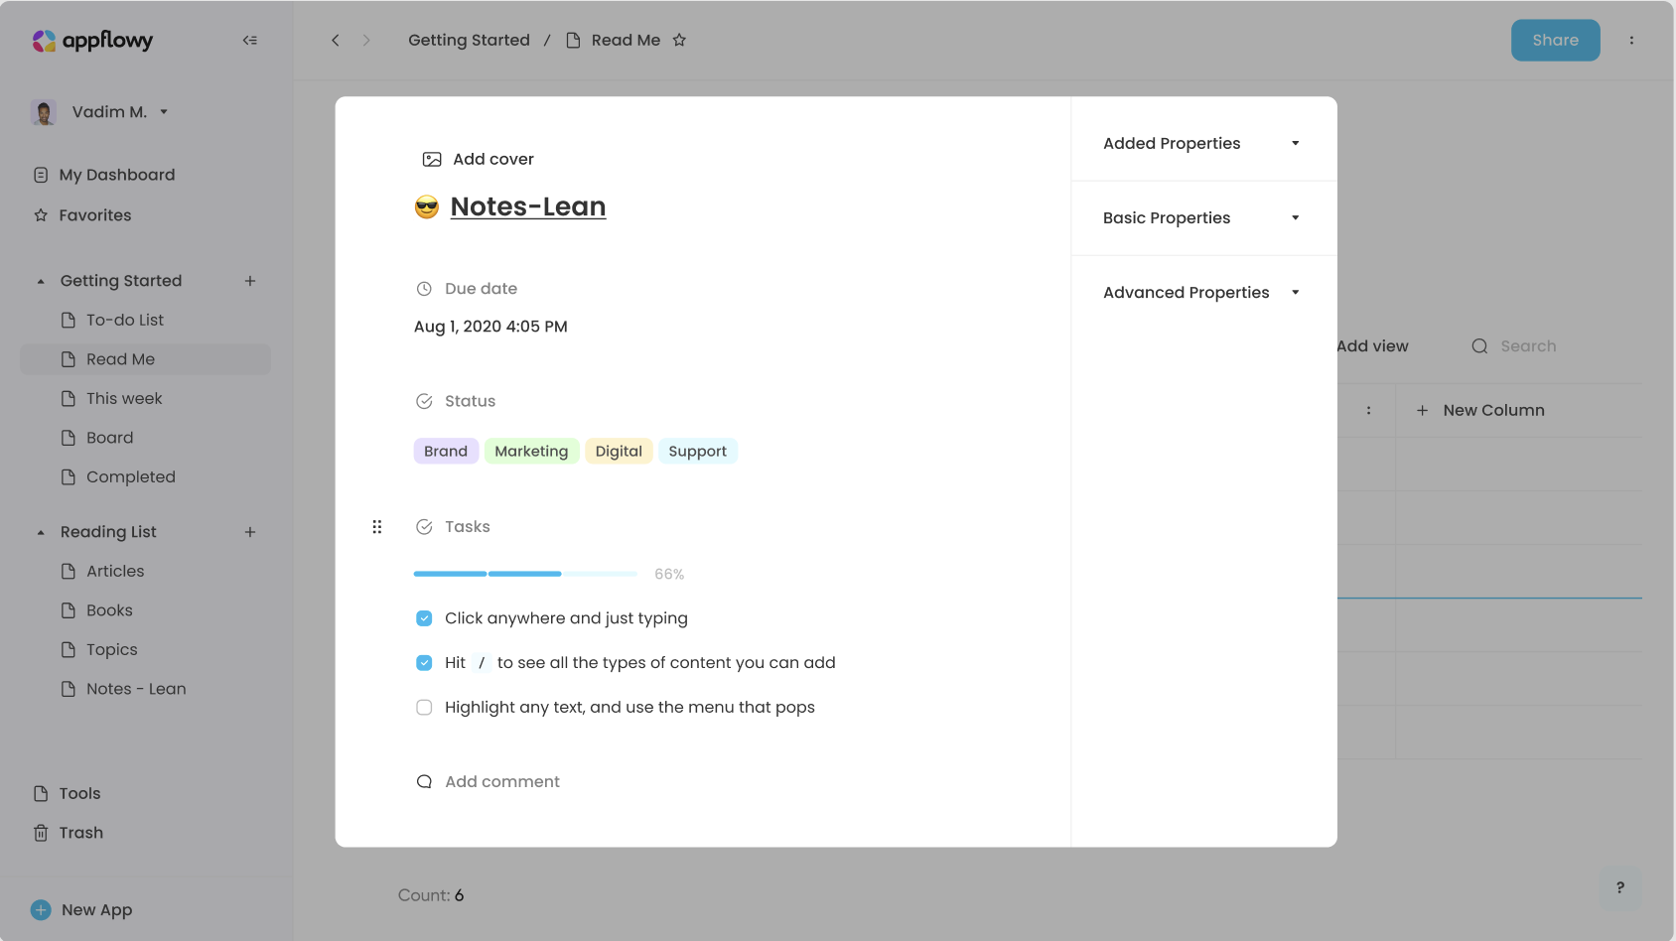Expand the Basic Properties section
Screen dimensions: 1676x941
(x=1295, y=217)
